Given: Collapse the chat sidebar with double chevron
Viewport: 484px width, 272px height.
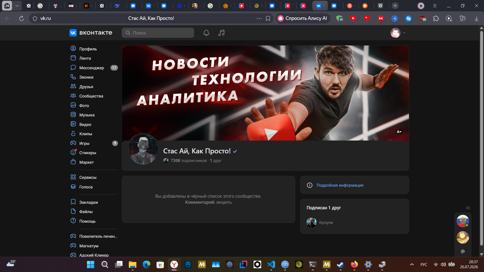Looking at the screenshot, I should pyautogui.click(x=468, y=208).
